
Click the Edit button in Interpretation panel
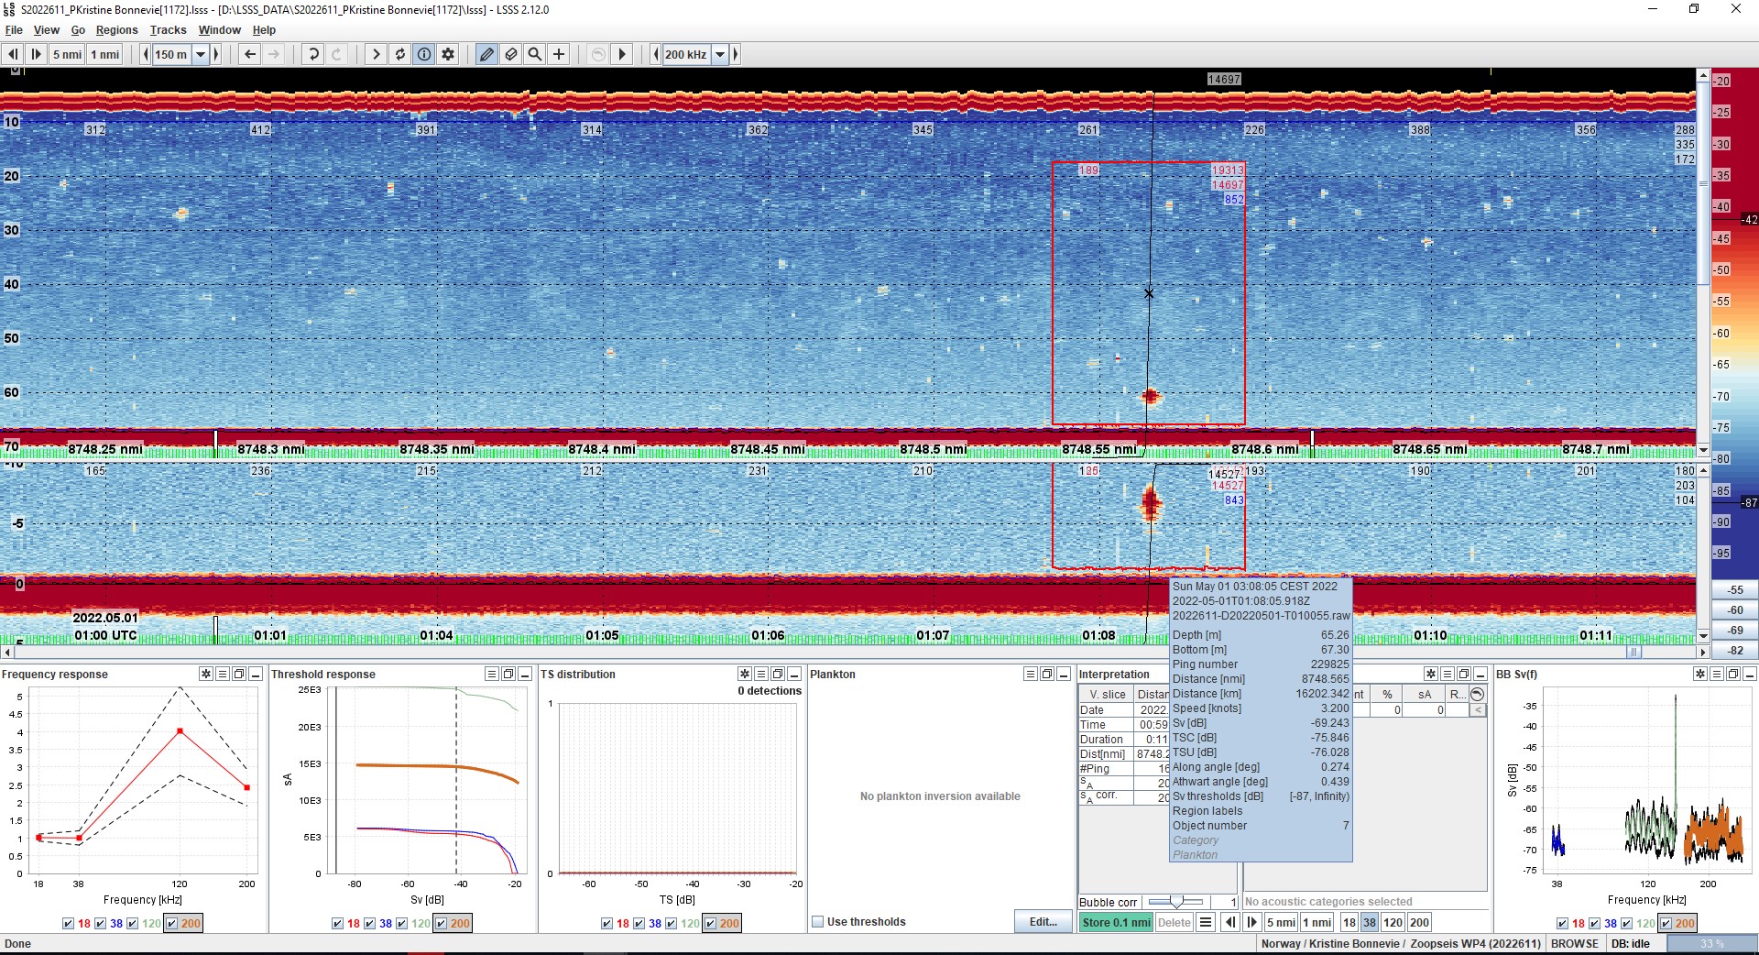click(x=1043, y=922)
